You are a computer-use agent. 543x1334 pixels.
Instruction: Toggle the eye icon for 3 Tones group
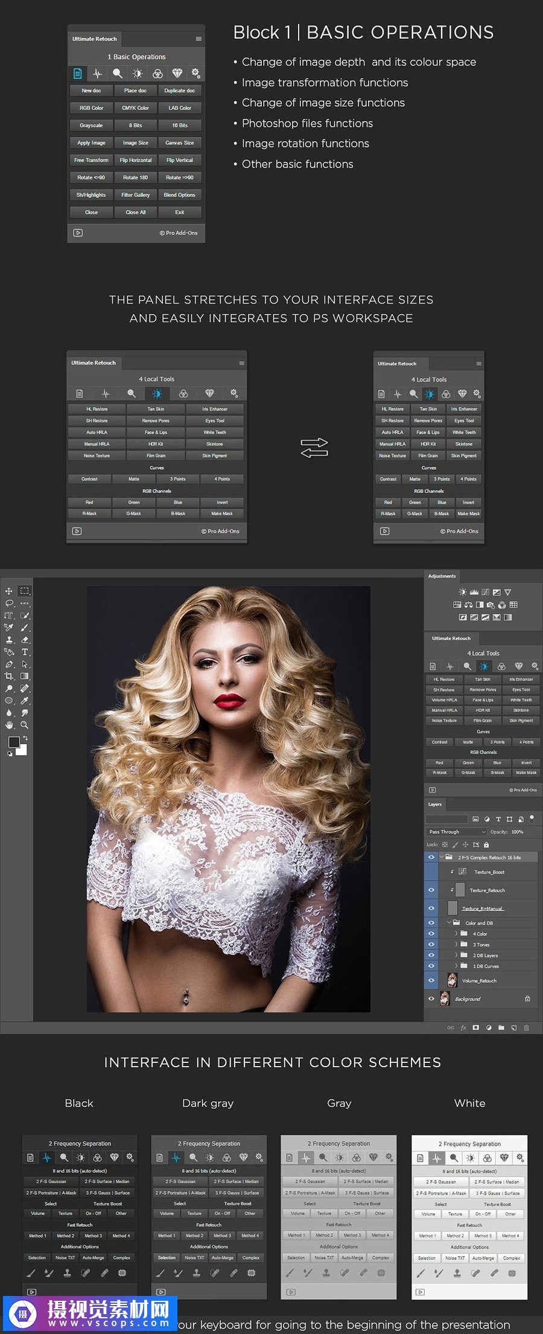(431, 945)
